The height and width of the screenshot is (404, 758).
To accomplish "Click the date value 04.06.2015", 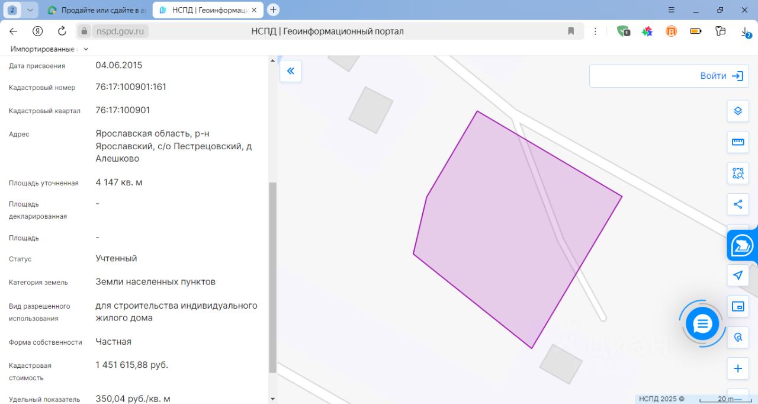I will [118, 65].
